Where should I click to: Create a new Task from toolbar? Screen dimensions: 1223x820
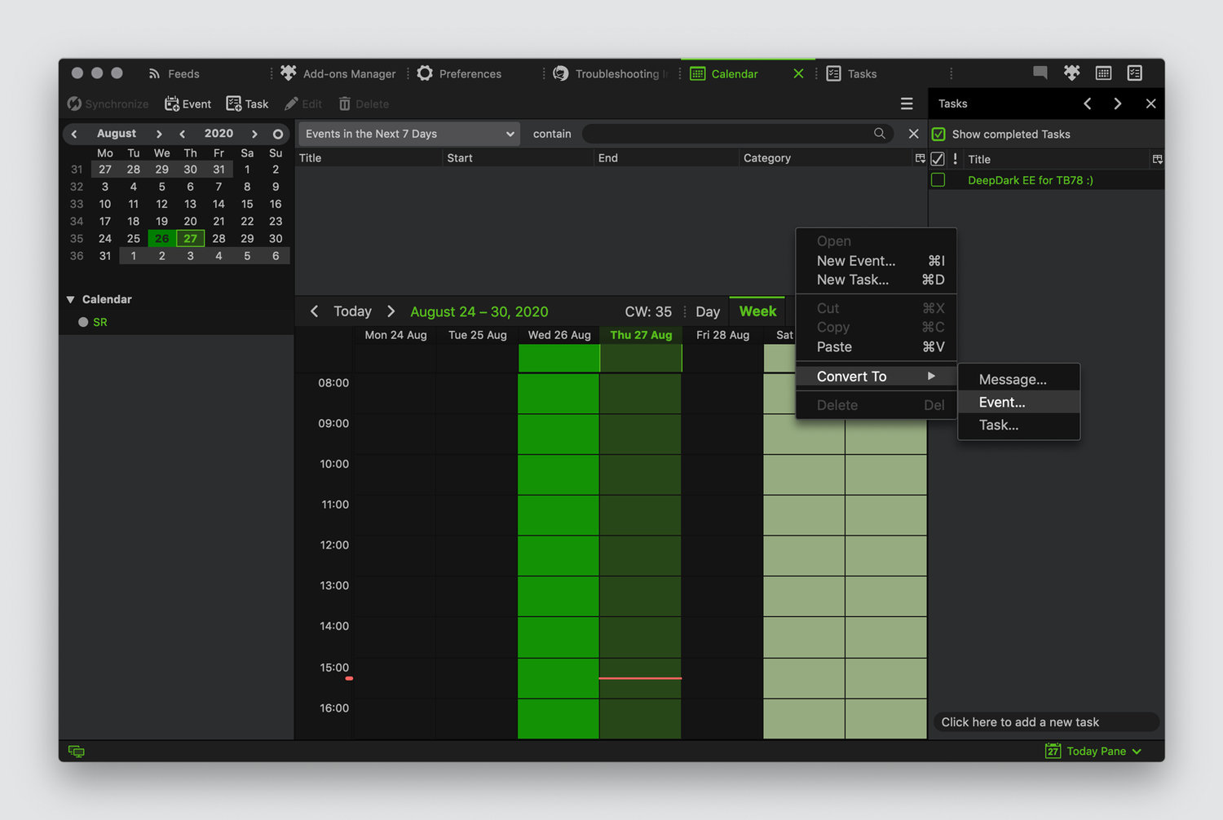coord(247,104)
